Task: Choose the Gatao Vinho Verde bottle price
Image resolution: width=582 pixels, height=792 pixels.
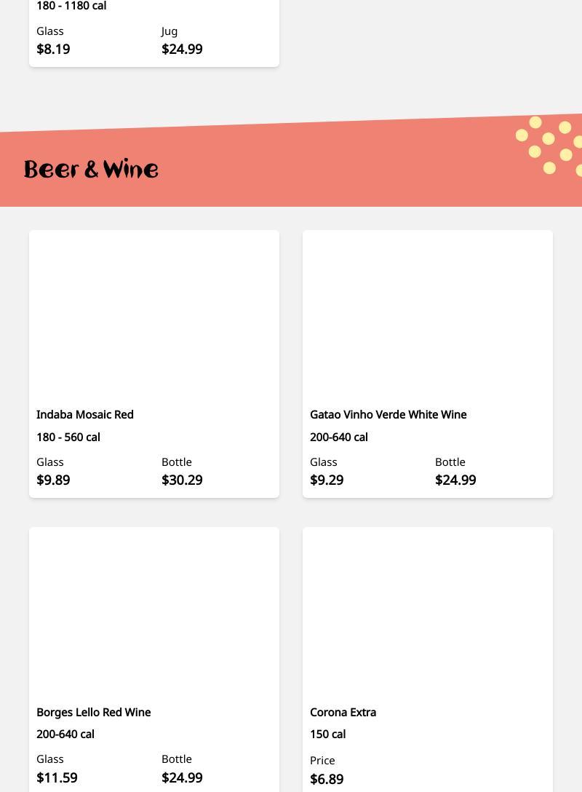Action: [455, 480]
